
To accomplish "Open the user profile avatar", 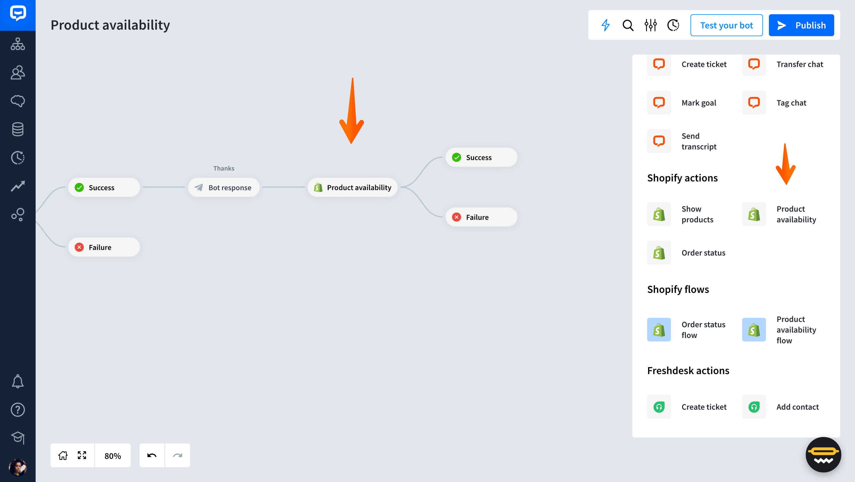I will [18, 467].
